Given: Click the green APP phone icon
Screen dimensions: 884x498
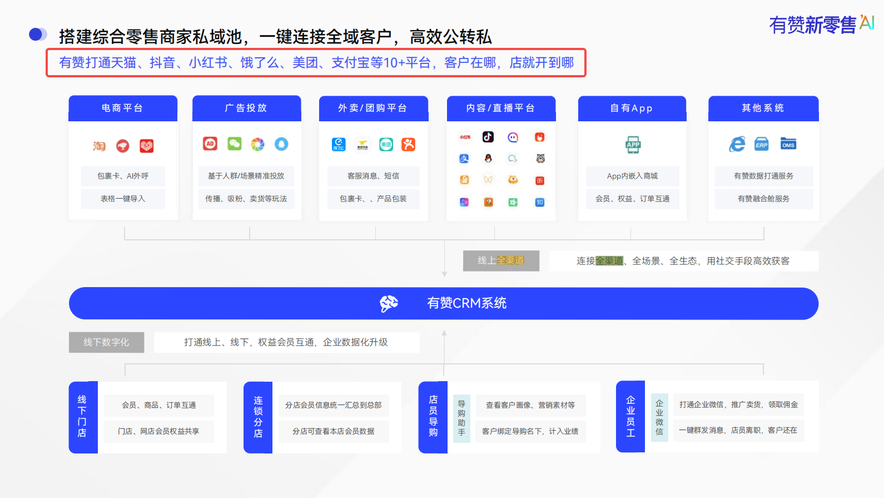Looking at the screenshot, I should (633, 145).
